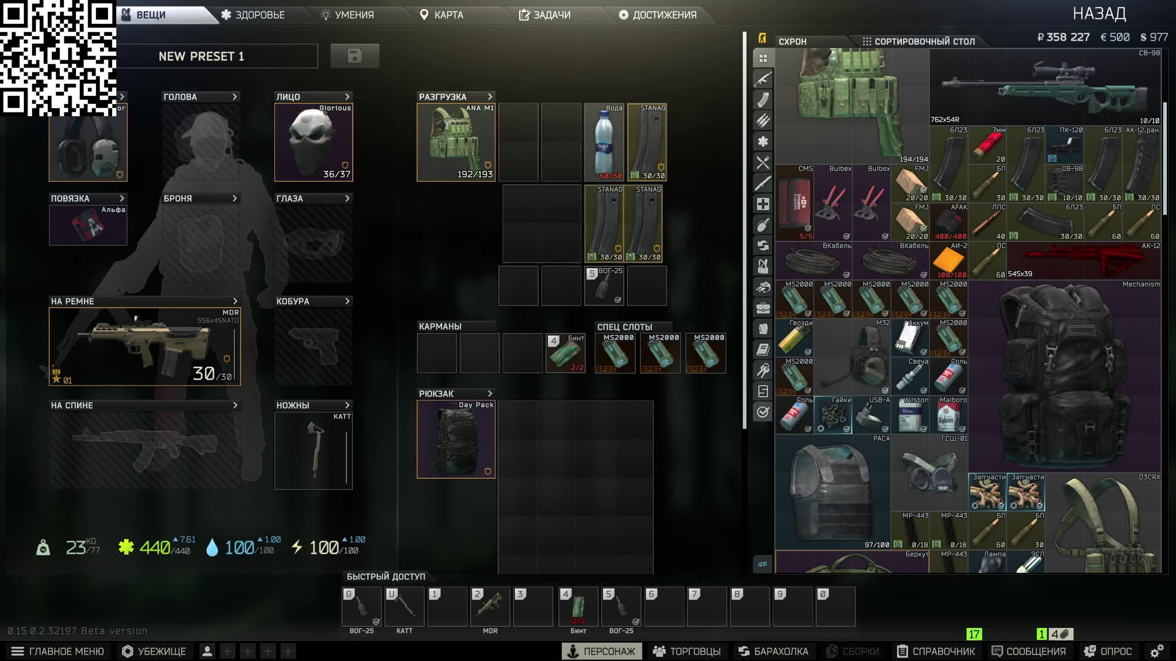The width and height of the screenshot is (1176, 661).
Task: Filter stash by weapons category icon
Action: [763, 79]
